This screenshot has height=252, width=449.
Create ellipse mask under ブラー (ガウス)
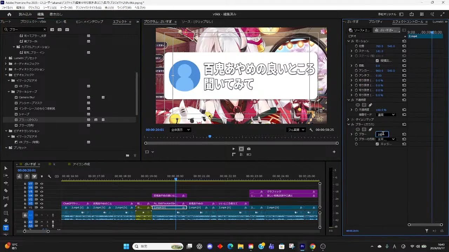(x=358, y=129)
